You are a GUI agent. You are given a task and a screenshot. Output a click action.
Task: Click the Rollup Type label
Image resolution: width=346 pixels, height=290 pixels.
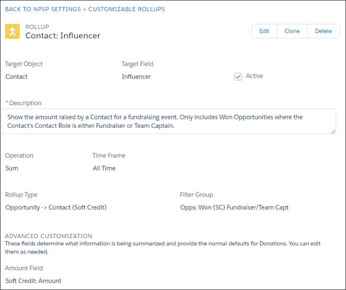(x=21, y=195)
